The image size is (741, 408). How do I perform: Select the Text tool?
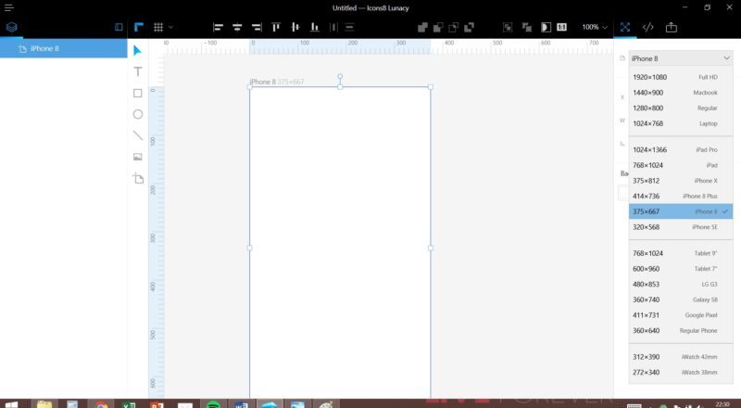click(x=138, y=71)
